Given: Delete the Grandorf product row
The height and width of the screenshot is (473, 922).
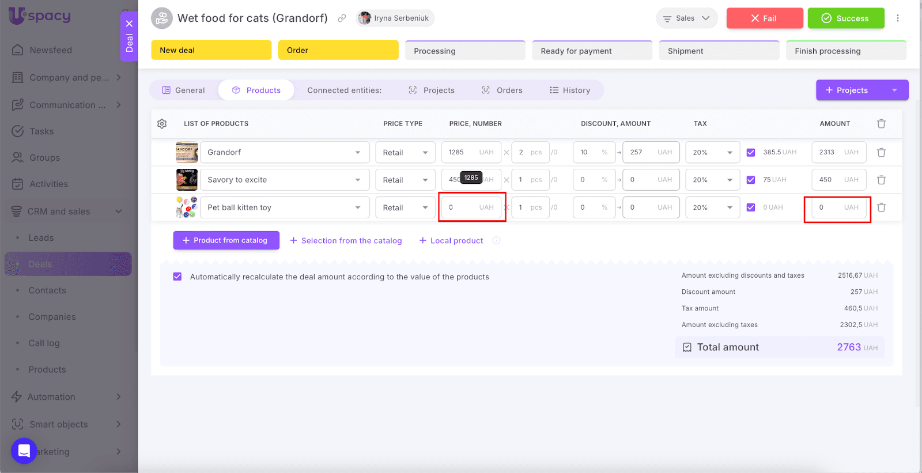Looking at the screenshot, I should coord(881,153).
